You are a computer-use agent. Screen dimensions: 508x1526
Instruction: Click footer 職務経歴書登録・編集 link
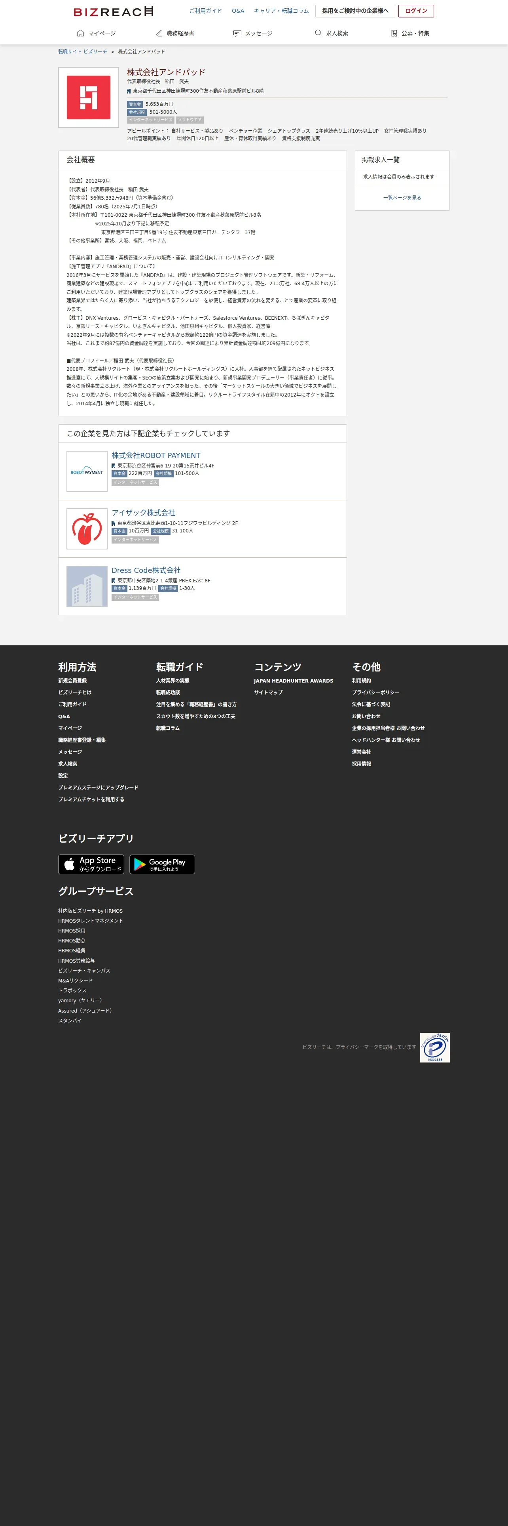(x=82, y=740)
